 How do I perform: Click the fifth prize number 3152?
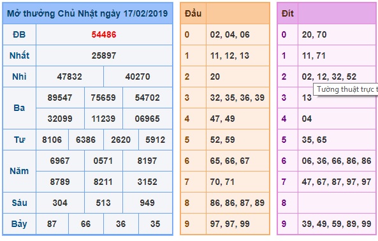coord(147,182)
